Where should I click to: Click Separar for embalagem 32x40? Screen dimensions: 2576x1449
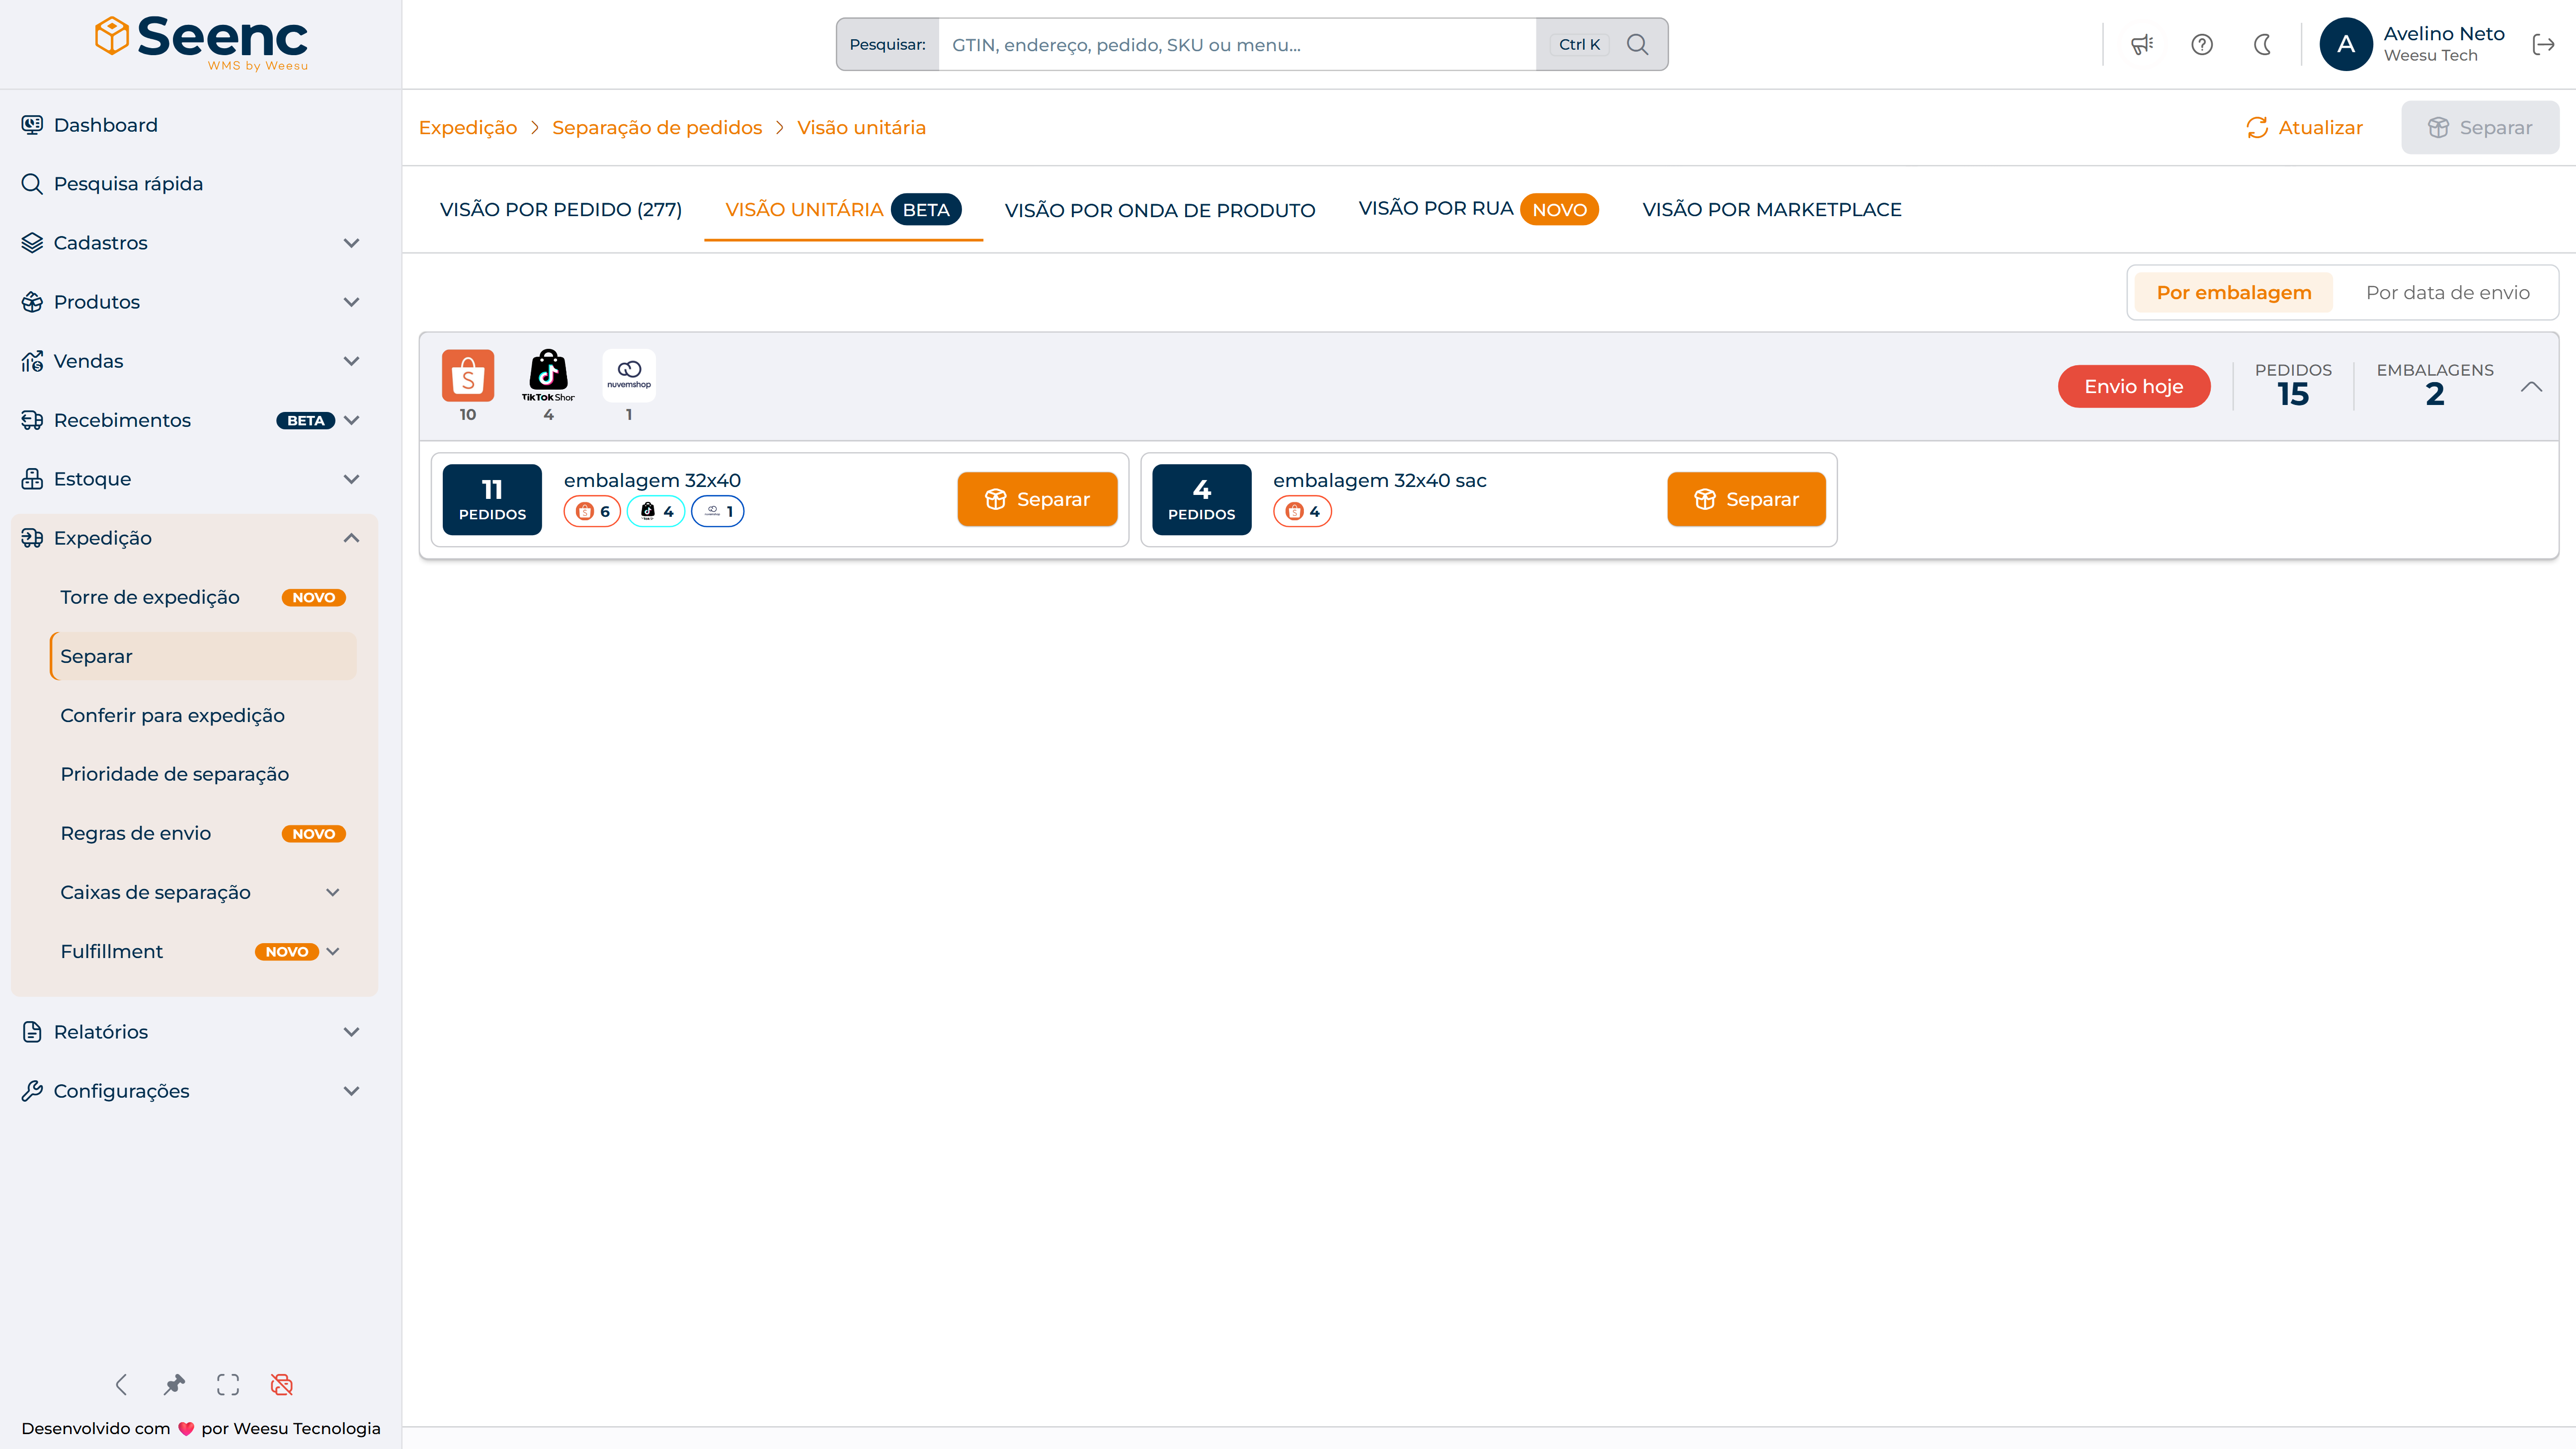click(1037, 499)
